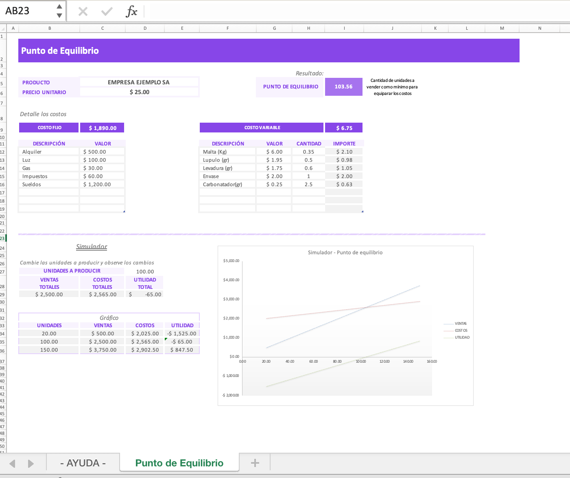Viewport: 570px width, 478px height.
Task: Click the Name Box showing AB23
Action: [28, 11]
